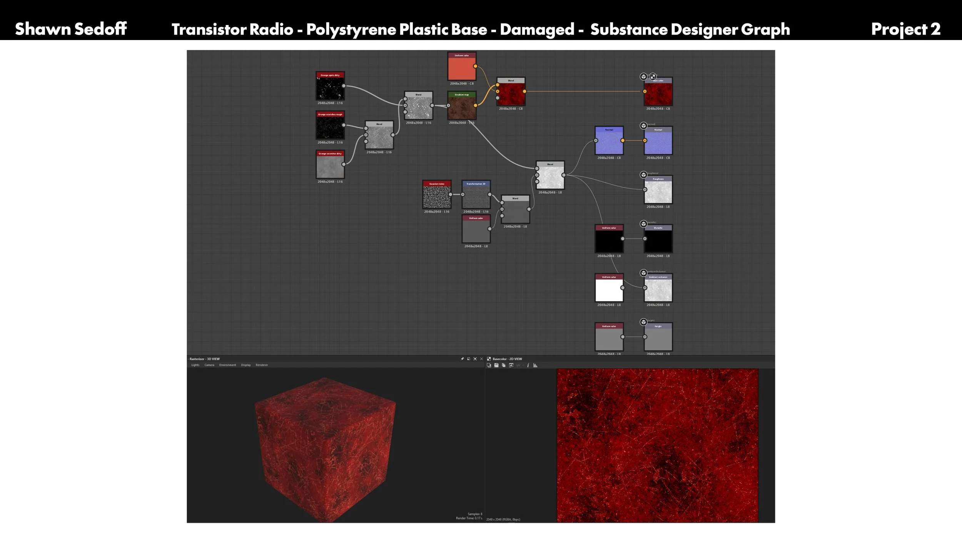Open the Environment menu in 3D view
The image size is (962, 541).
click(228, 365)
